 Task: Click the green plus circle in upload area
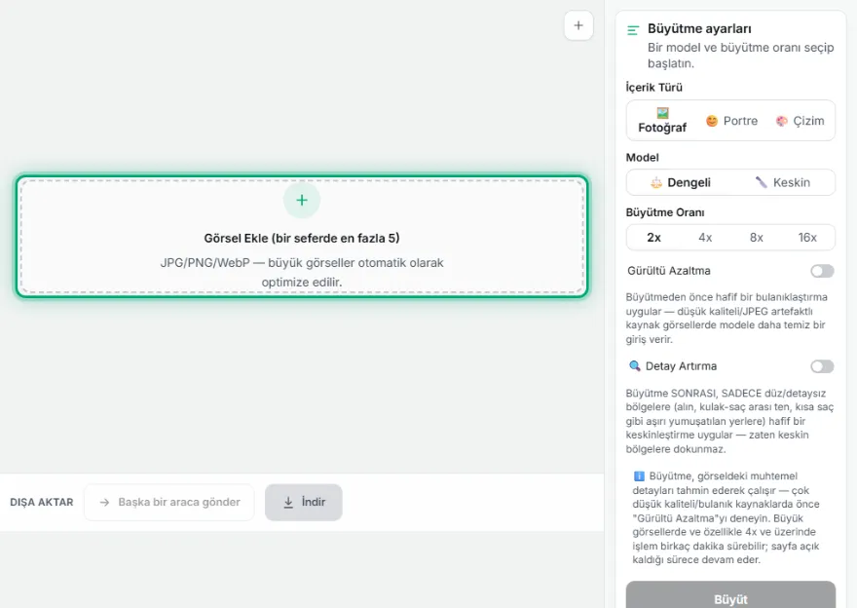click(x=302, y=200)
